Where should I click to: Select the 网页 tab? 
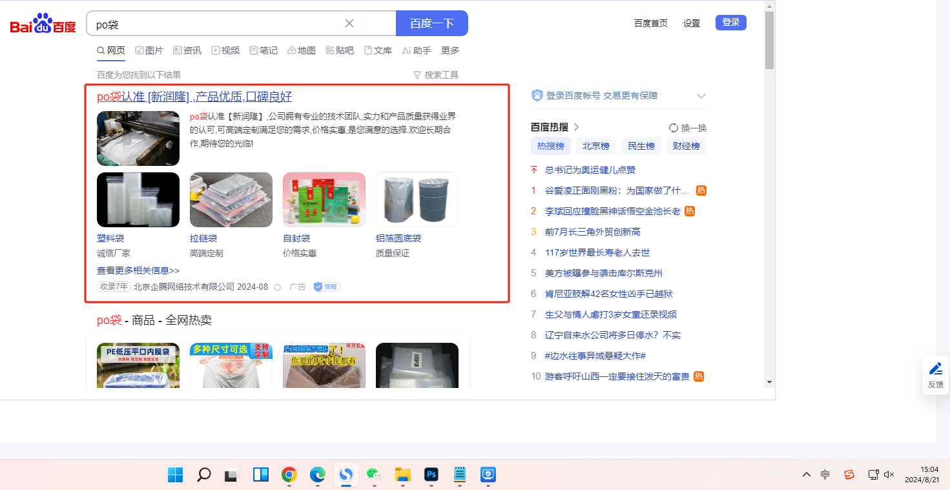pos(111,50)
